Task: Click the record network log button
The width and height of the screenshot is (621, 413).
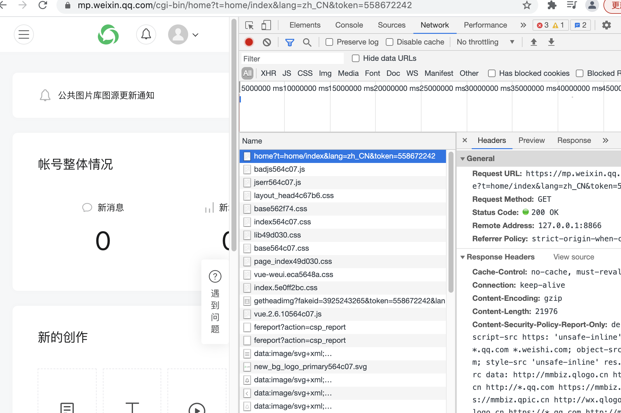Action: click(x=249, y=42)
